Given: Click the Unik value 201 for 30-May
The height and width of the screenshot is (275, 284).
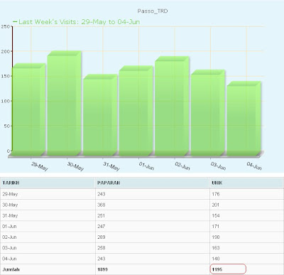Looking at the screenshot, I should click(x=216, y=205).
